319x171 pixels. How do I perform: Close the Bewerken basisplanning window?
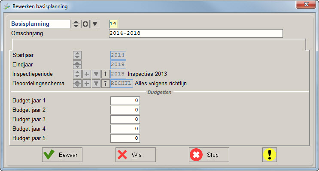pyautogui.click(x=306, y=4)
